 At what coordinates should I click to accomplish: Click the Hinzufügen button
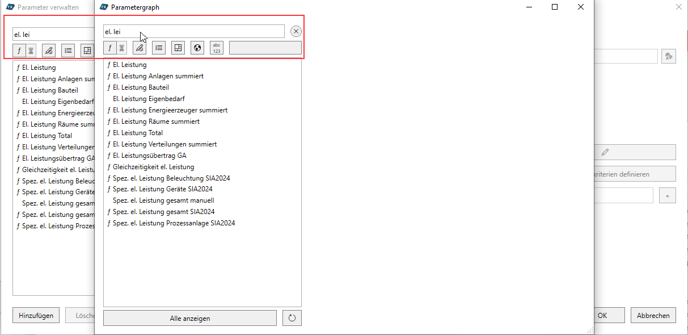pos(36,315)
